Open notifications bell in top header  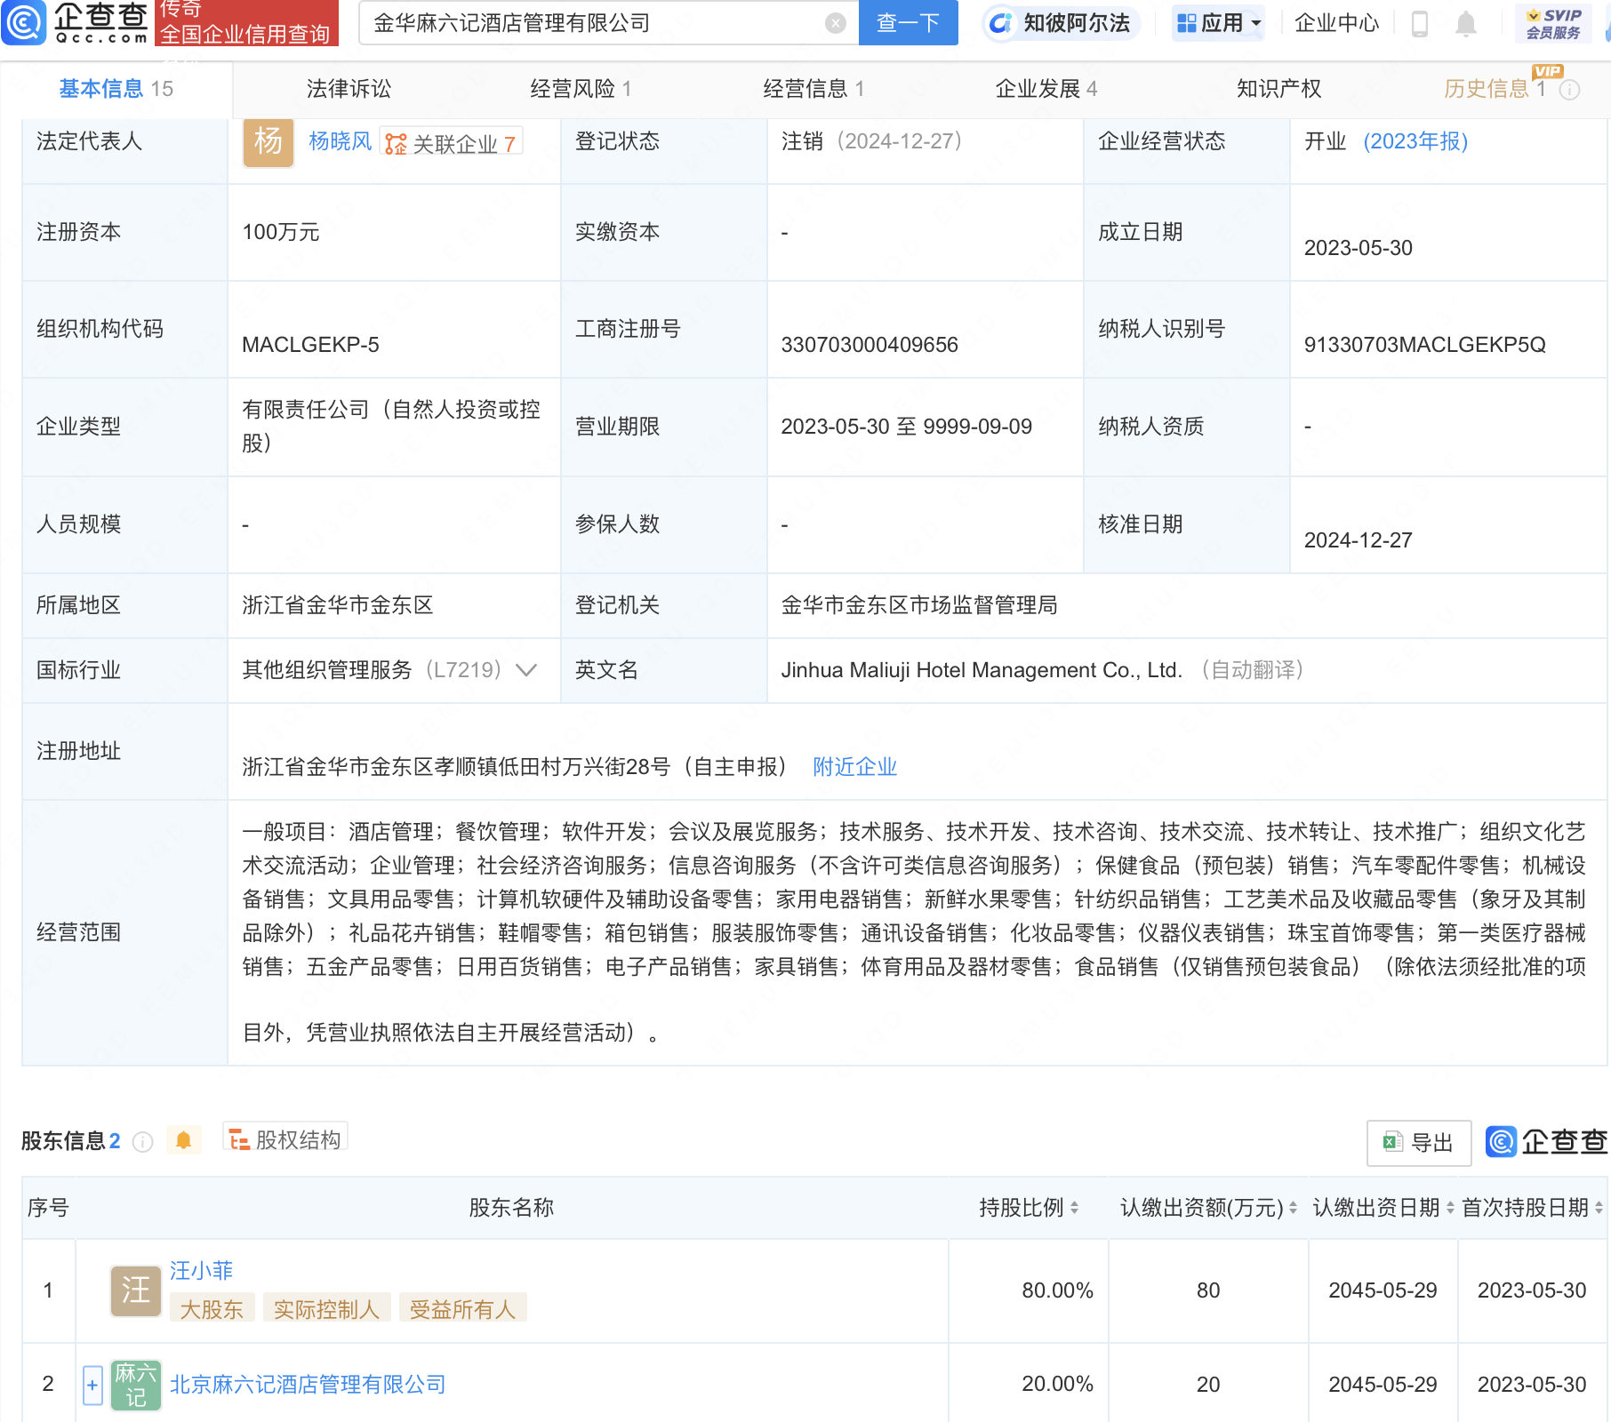click(1466, 23)
